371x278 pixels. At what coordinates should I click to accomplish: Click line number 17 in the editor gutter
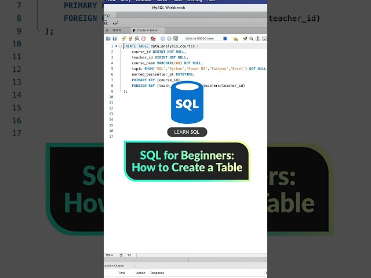[111, 137]
